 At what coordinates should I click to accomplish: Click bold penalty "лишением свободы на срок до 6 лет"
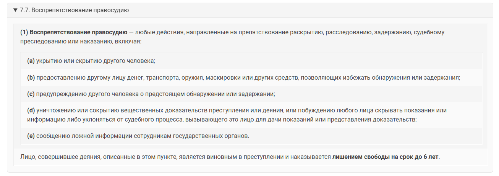click(385, 157)
